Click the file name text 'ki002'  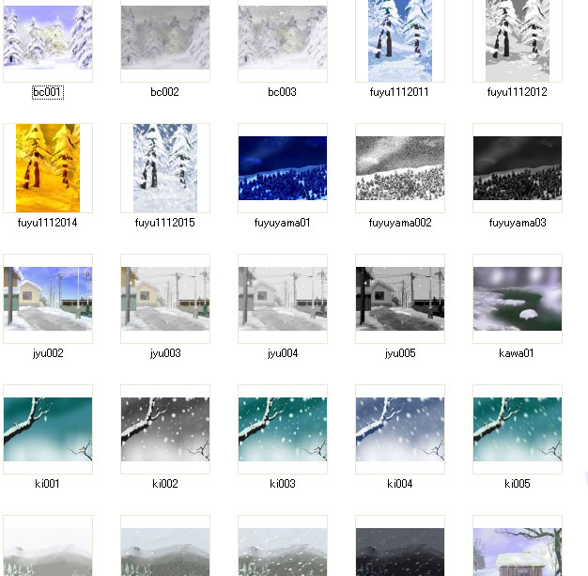point(165,484)
